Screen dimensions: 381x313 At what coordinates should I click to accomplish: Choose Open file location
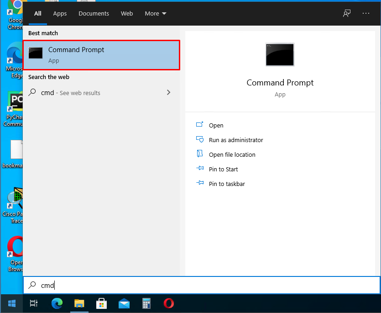click(x=232, y=154)
